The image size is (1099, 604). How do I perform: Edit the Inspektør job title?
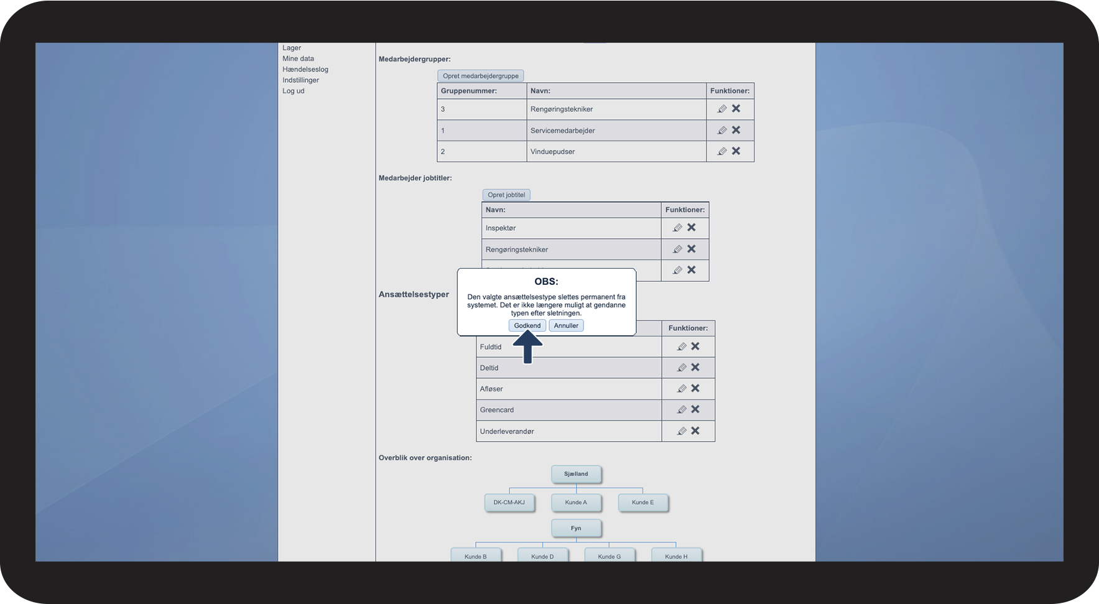(677, 228)
